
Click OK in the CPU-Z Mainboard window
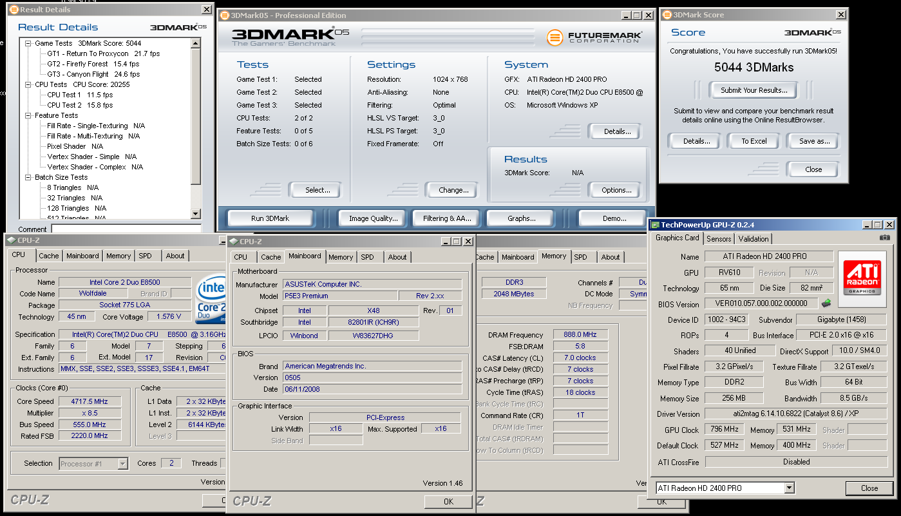[448, 501]
